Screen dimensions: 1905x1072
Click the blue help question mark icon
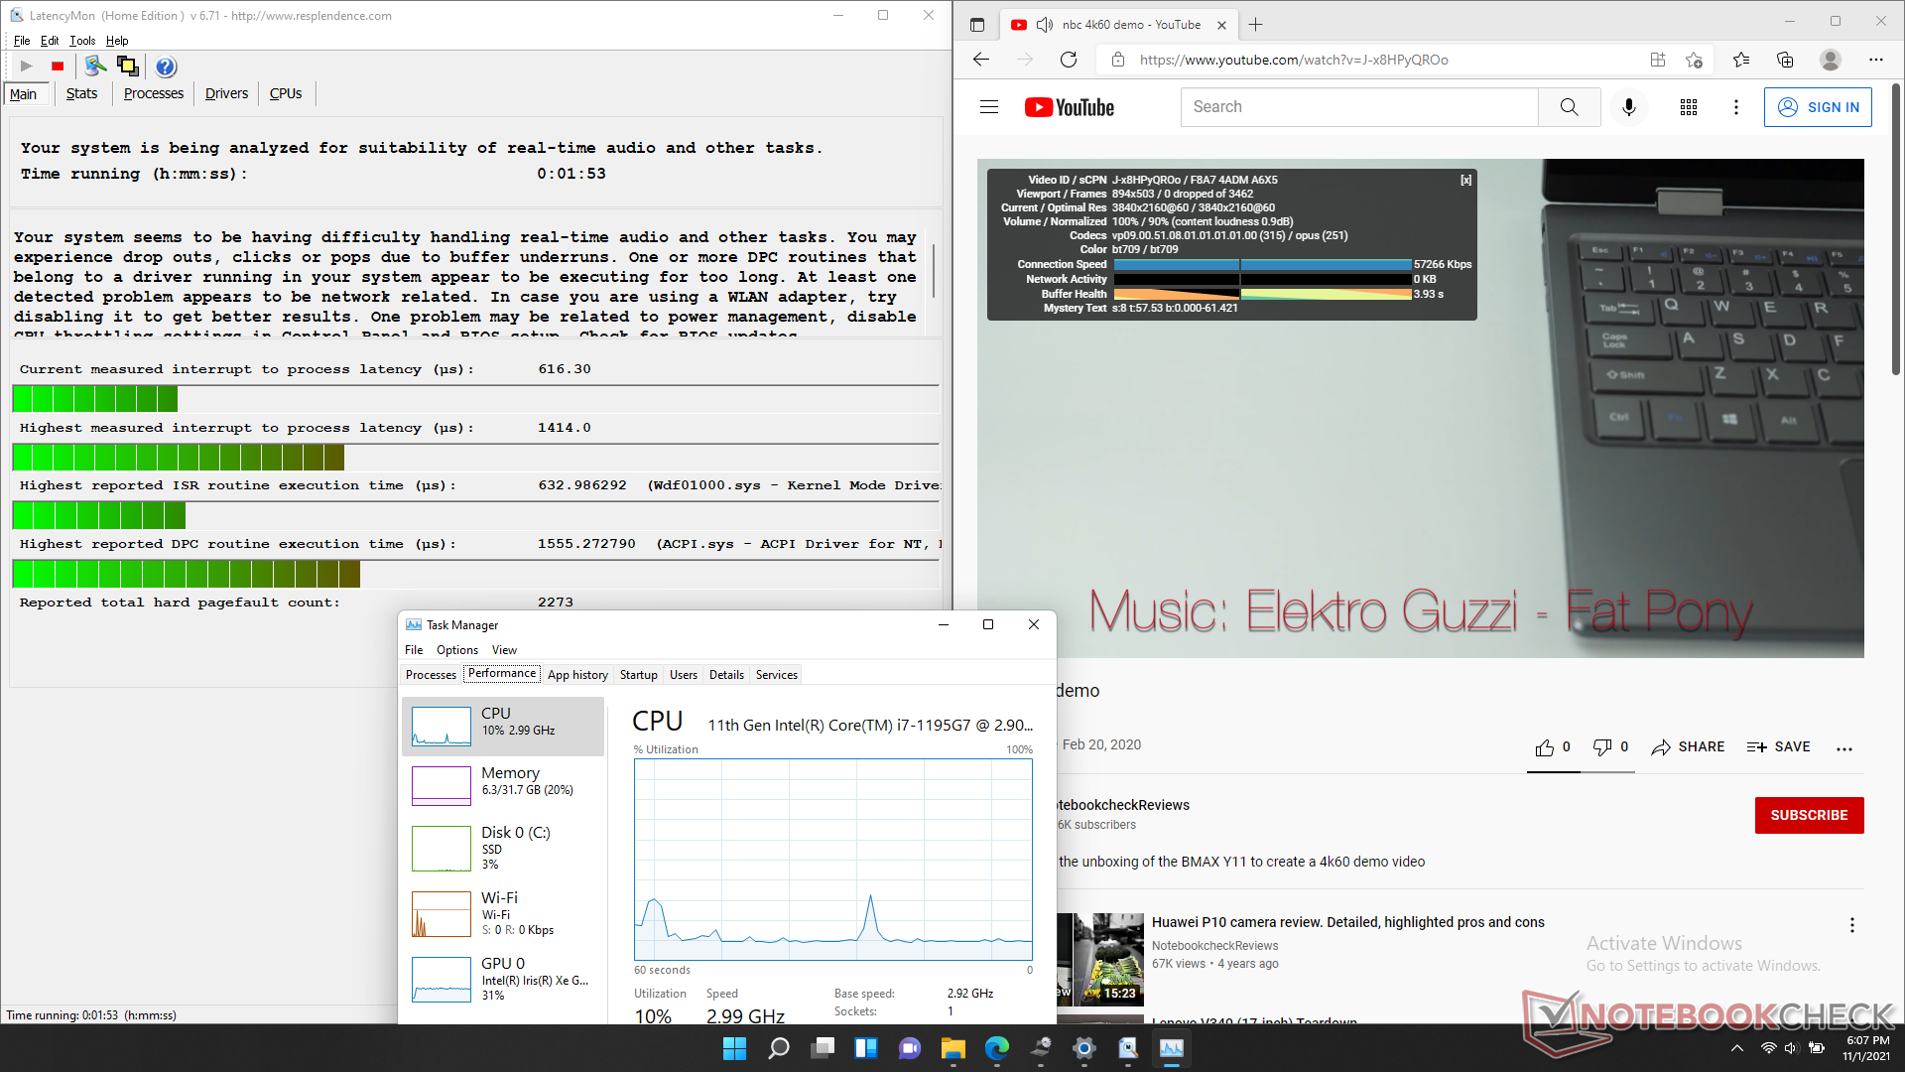pos(166,67)
